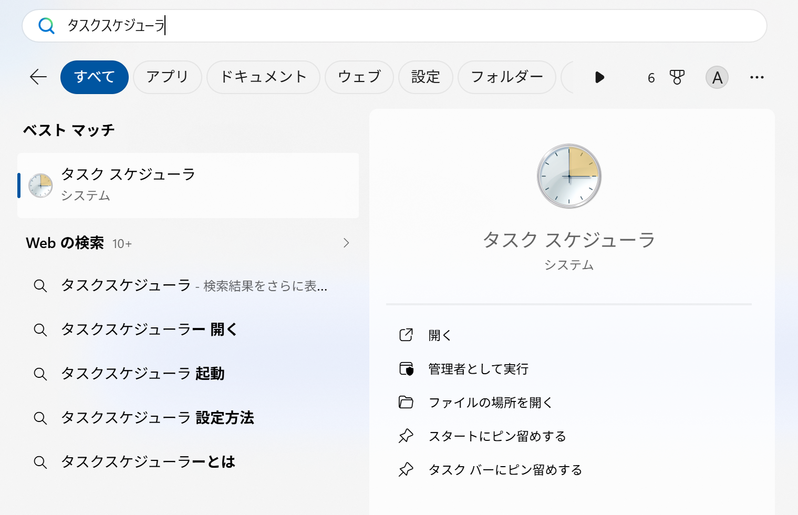This screenshot has width=798, height=515.
Task: Click the rewards points count 6
Action: [x=651, y=78]
